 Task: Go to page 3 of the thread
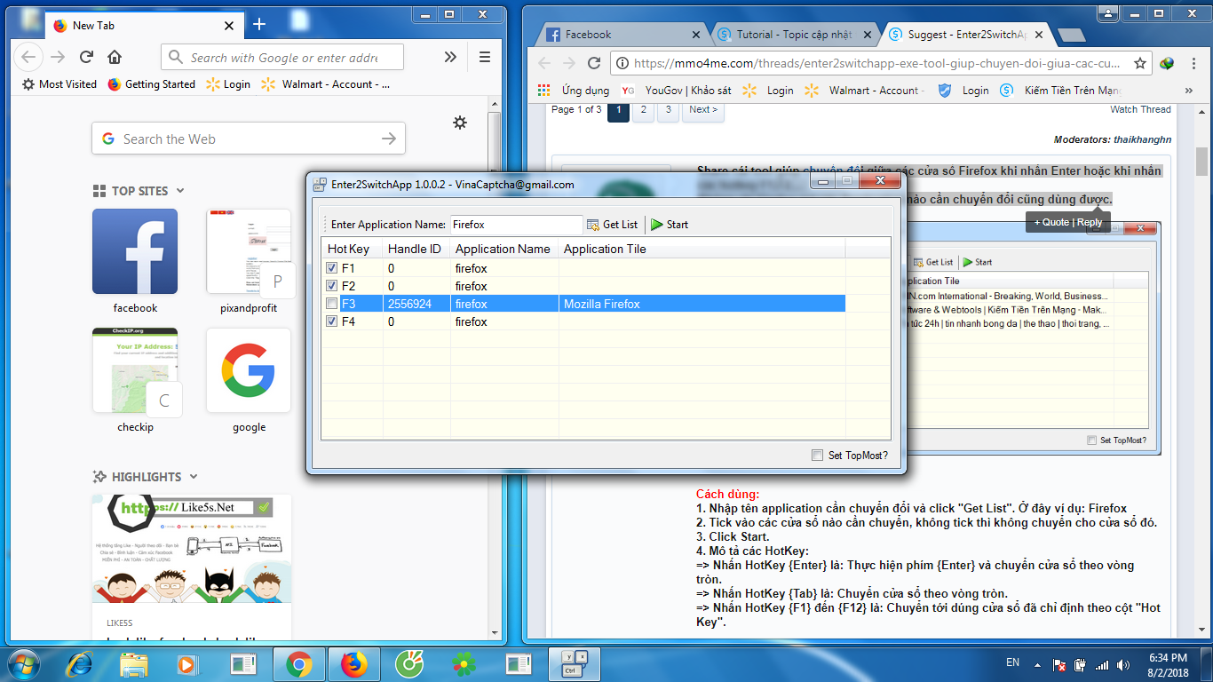point(669,110)
